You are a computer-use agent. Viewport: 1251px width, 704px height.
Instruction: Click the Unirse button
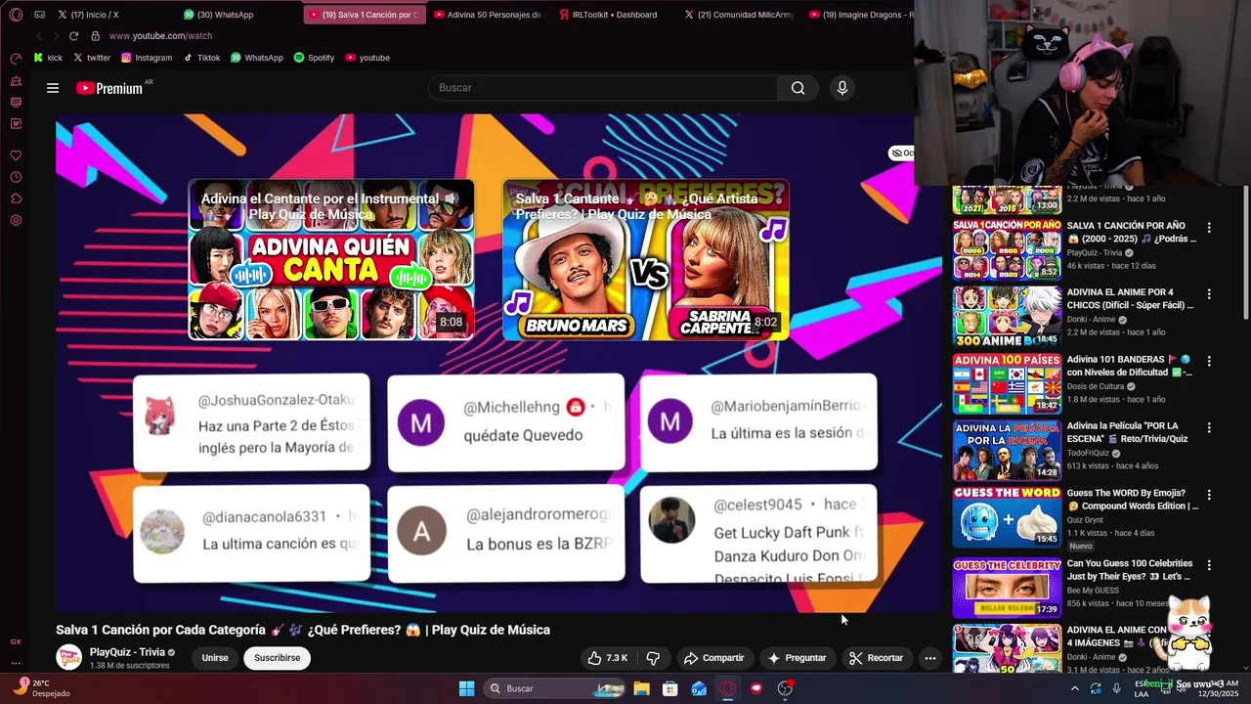pyautogui.click(x=215, y=658)
